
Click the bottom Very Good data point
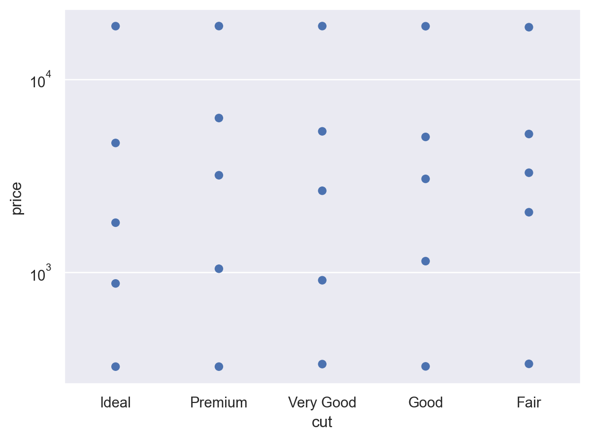pos(322,364)
